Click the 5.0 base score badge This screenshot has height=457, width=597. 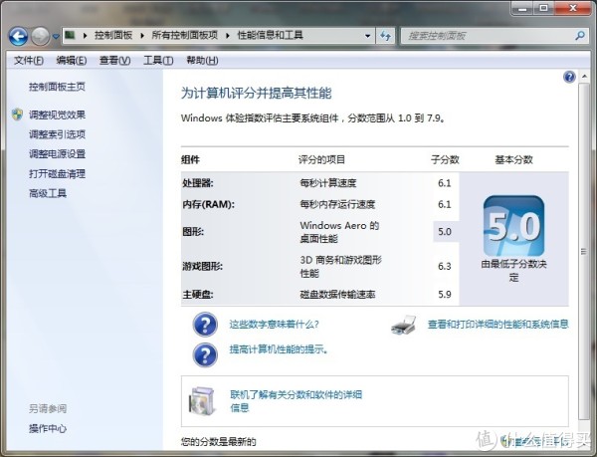pos(513,225)
